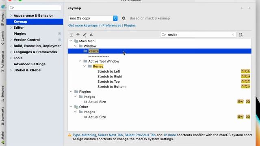Screen dimensions: 260x146
Task: Click the settings search field in sidebar
Action: click(35, 8)
